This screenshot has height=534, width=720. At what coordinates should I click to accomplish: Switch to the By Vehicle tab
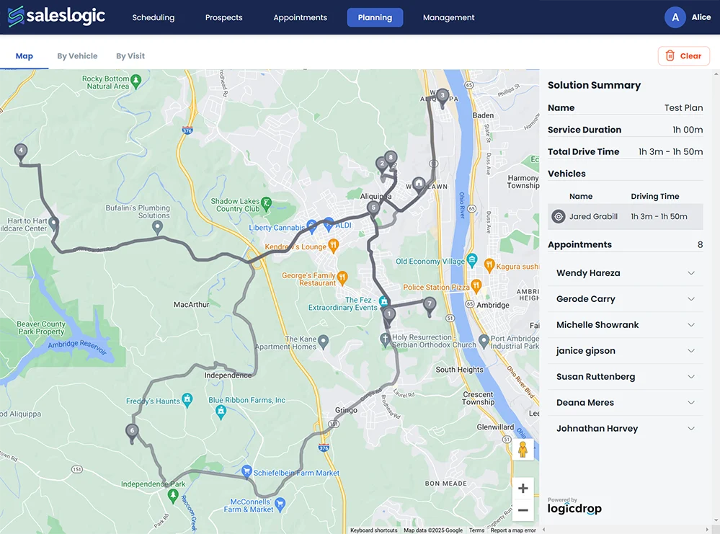77,56
